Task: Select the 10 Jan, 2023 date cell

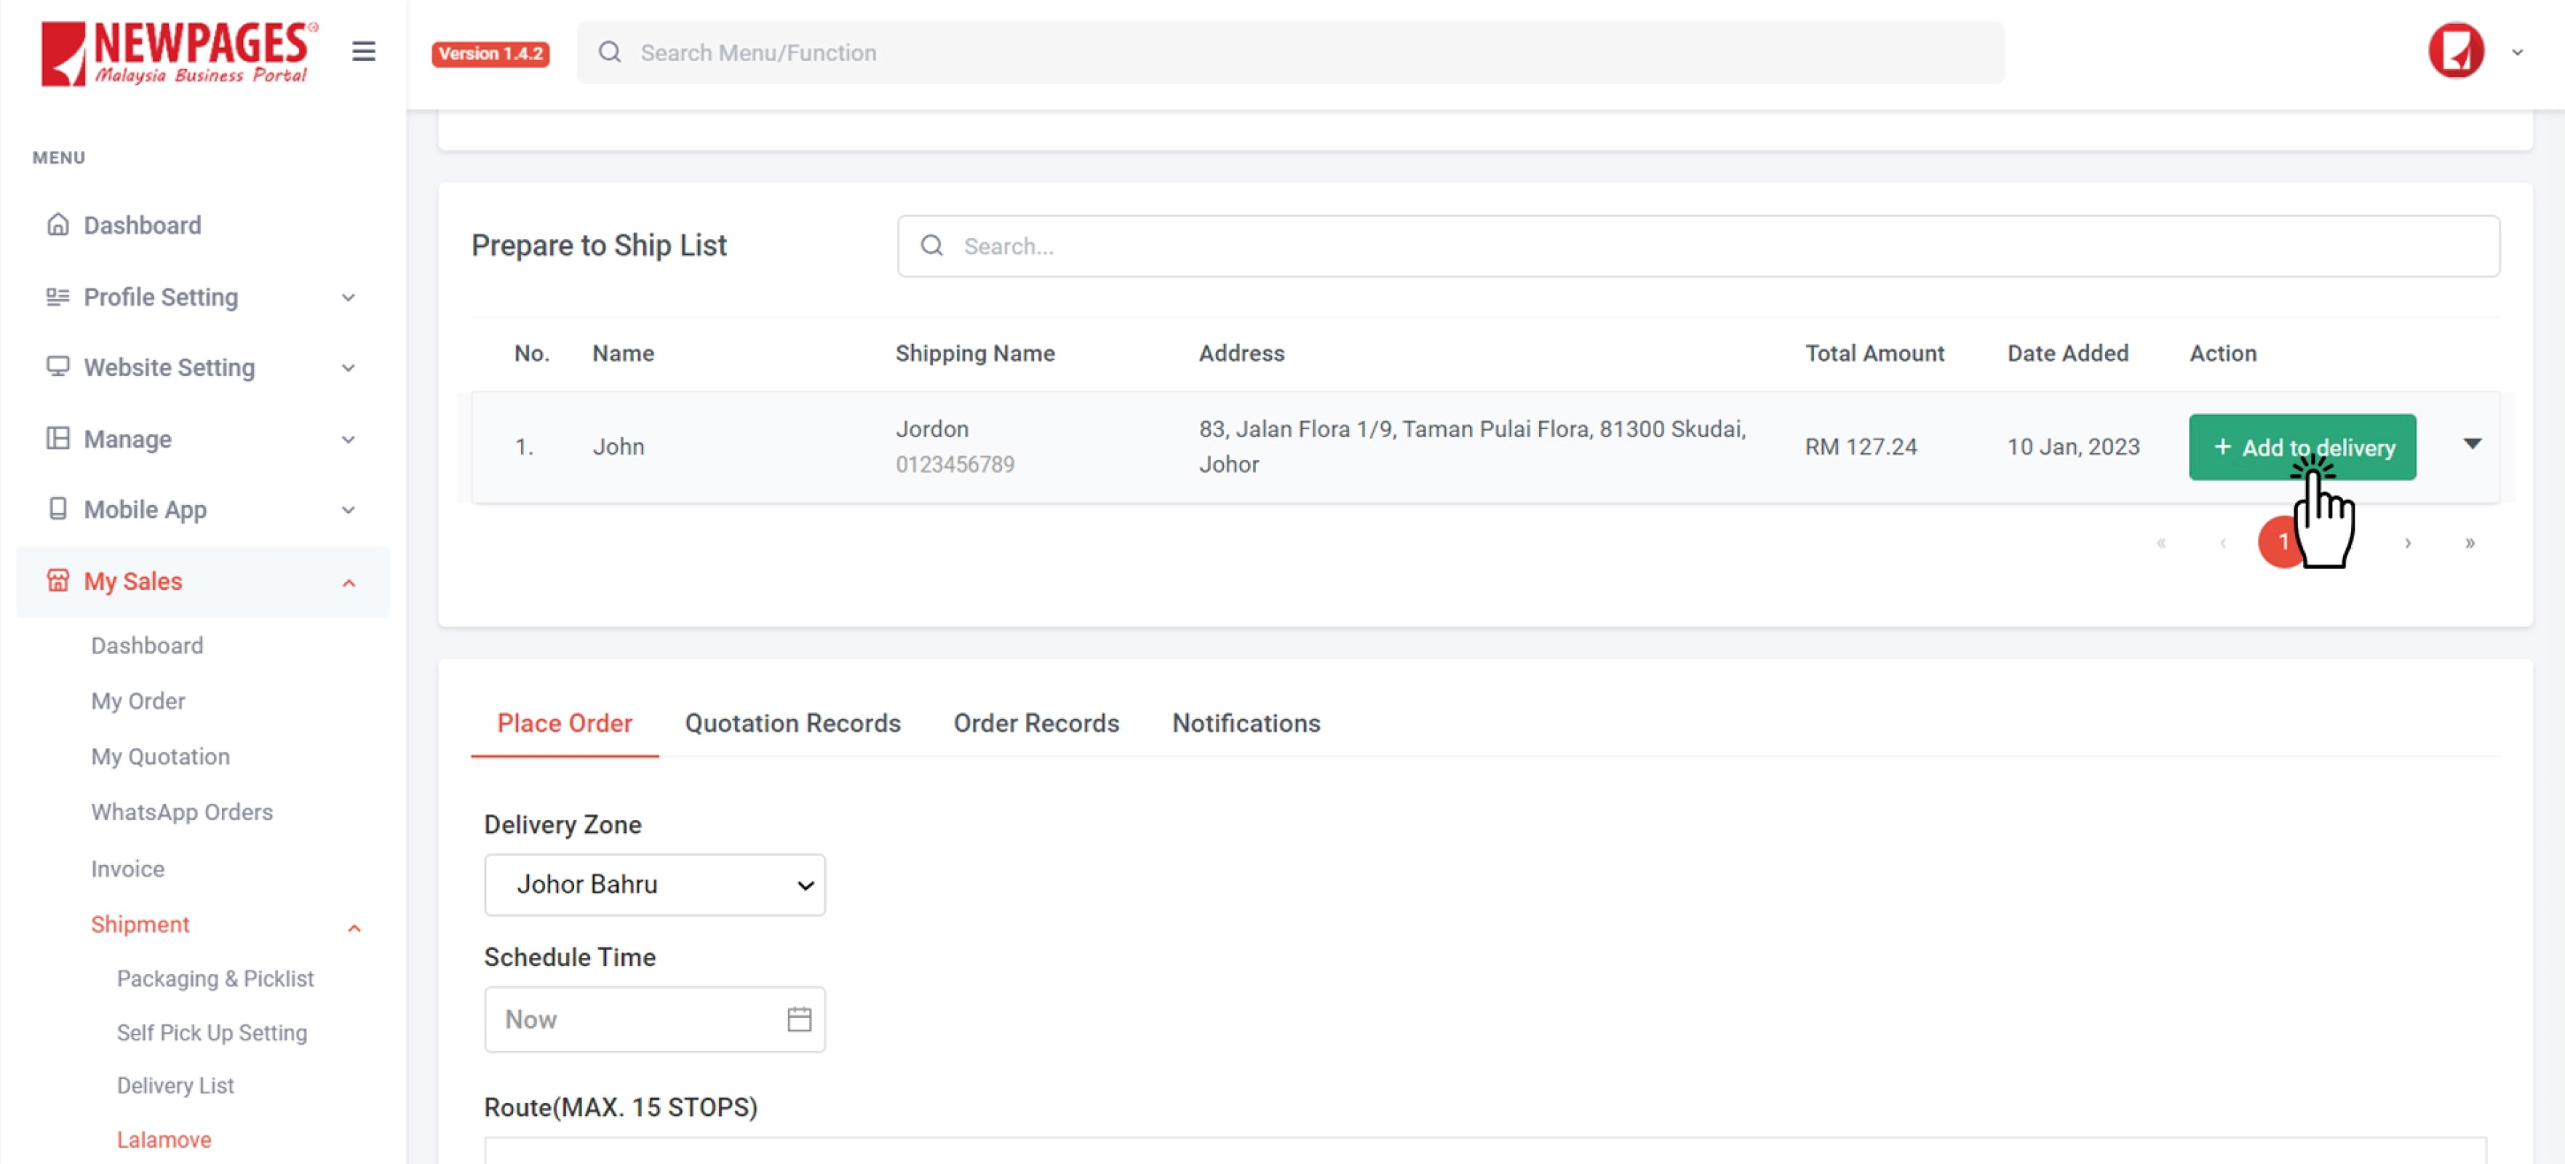Action: [x=2073, y=446]
